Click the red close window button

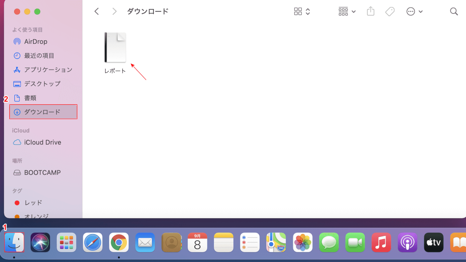(x=17, y=12)
